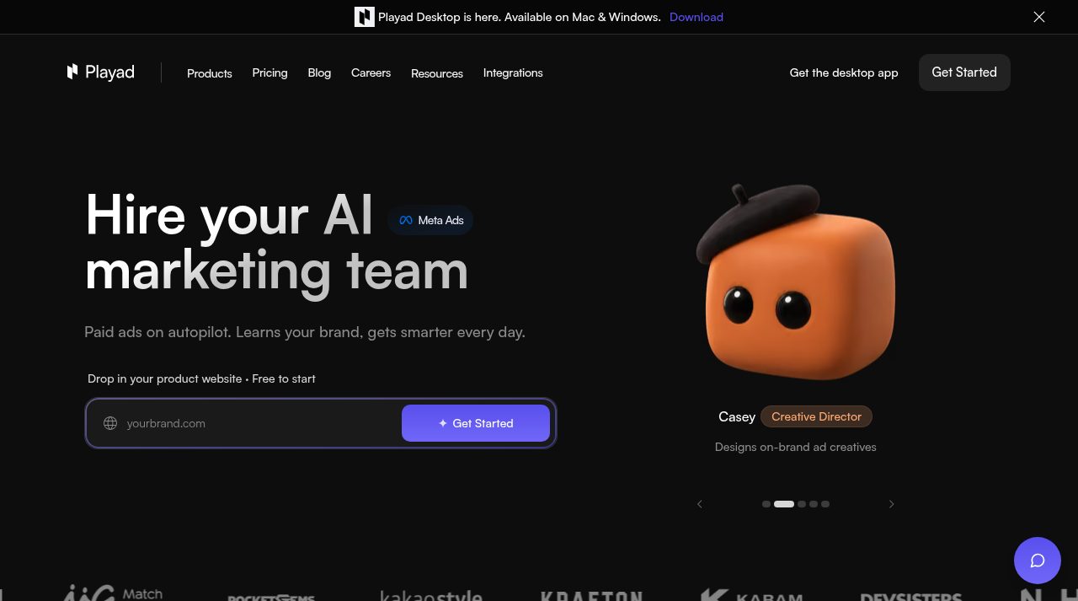Click the Kabam logo
The image size is (1078, 601).
(752, 595)
